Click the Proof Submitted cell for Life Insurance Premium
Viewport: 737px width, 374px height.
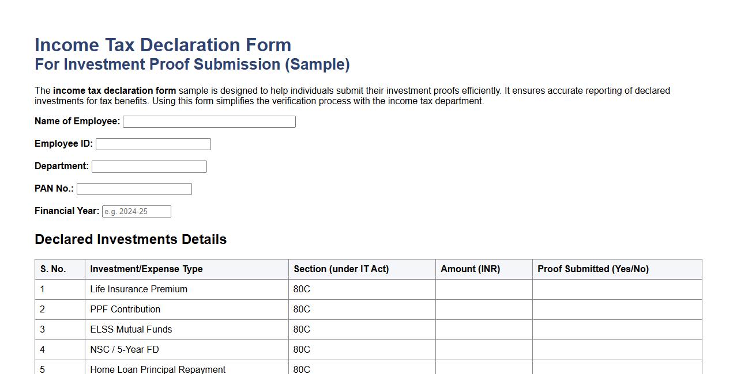(x=617, y=289)
